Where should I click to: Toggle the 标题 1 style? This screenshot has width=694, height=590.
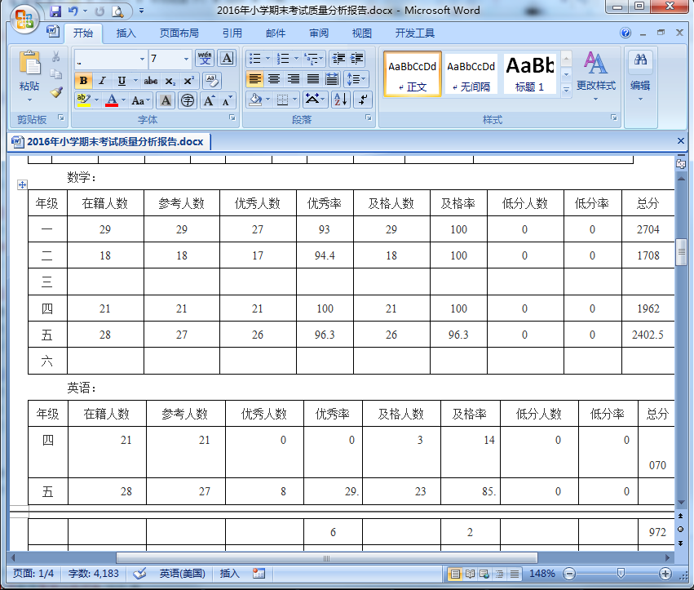[528, 73]
